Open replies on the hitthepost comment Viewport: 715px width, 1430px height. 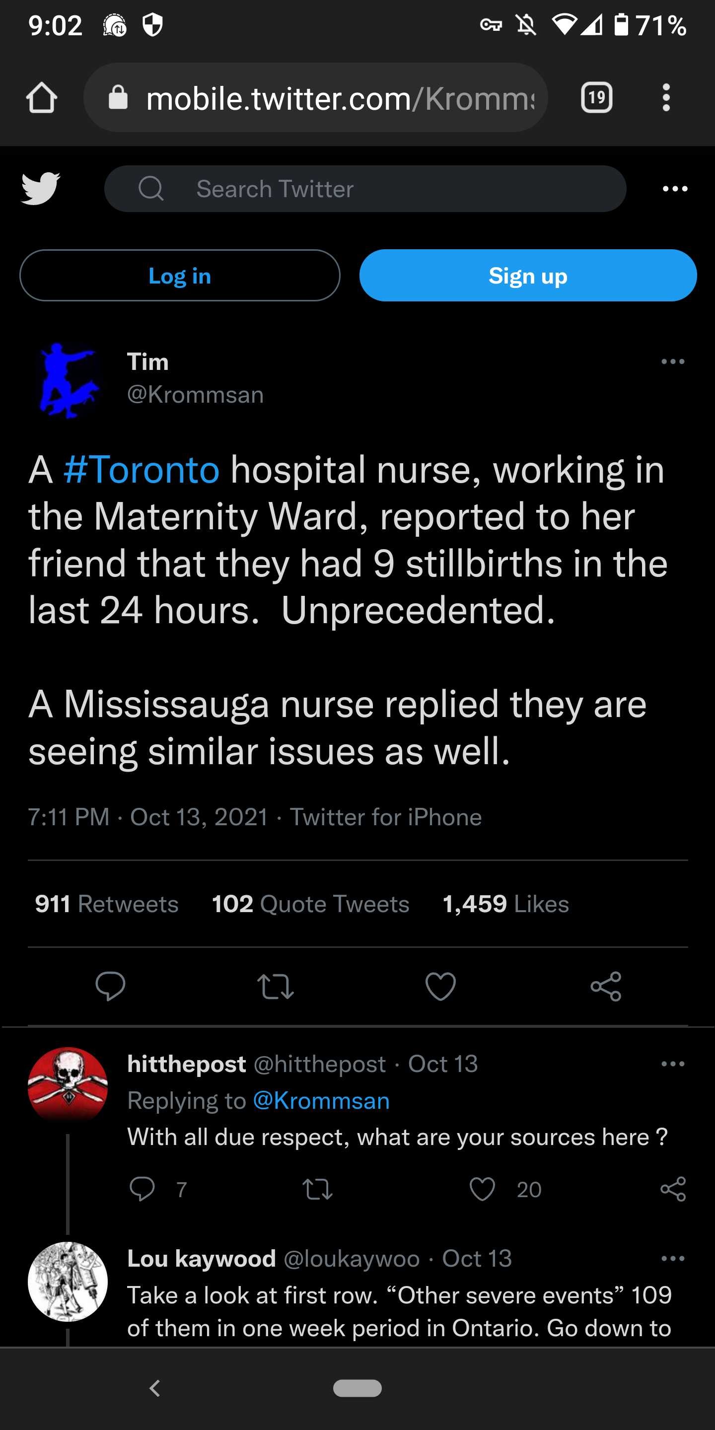[x=142, y=1189]
